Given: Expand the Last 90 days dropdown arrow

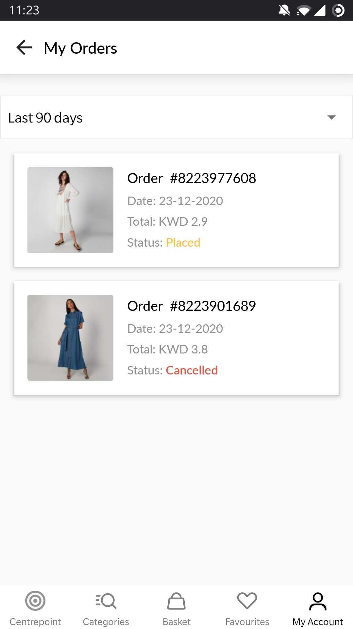Looking at the screenshot, I should [x=331, y=117].
